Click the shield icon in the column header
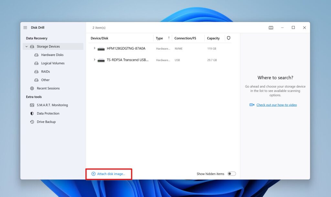 tap(229, 38)
